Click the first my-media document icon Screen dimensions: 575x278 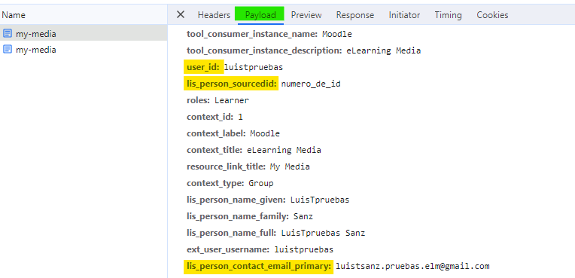coord(8,34)
